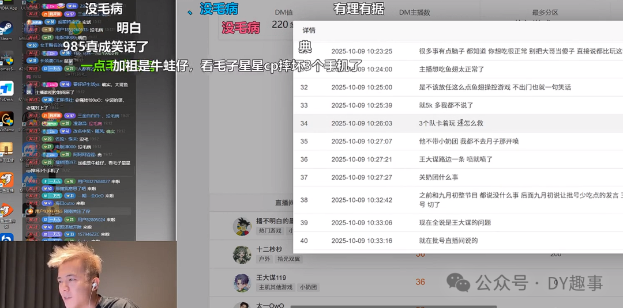This screenshot has height=308, width=623.
Task: Click the timestamp 2025-10-09 10:25:39
Action: click(362, 105)
